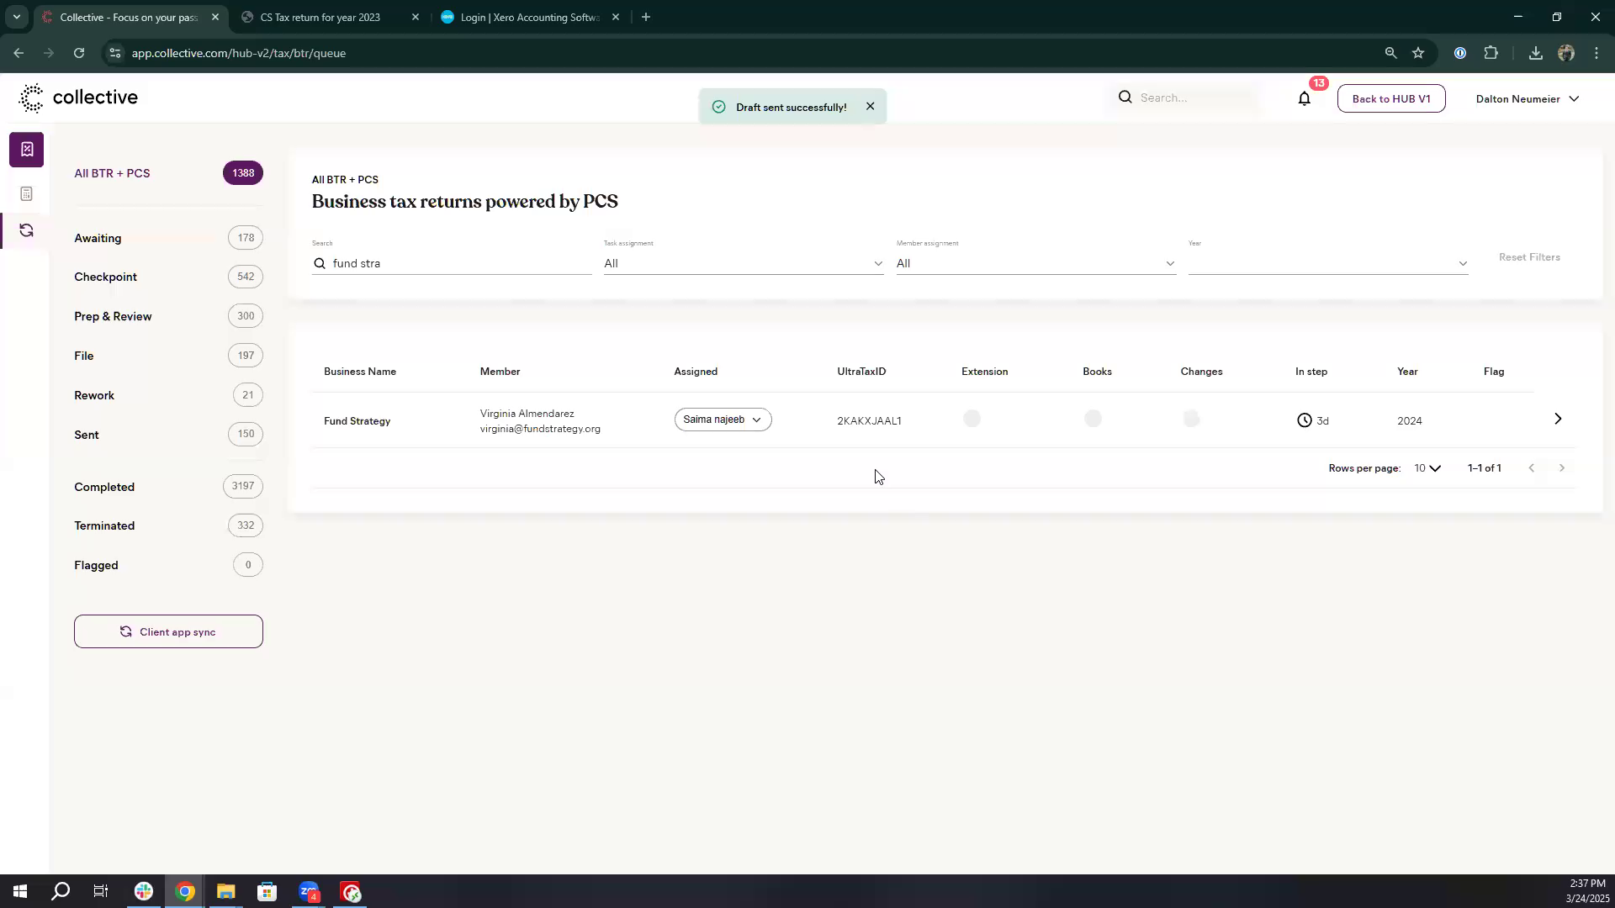Open the Login Xero Accounting browser tab
This screenshot has width=1615, height=908.
click(x=530, y=17)
